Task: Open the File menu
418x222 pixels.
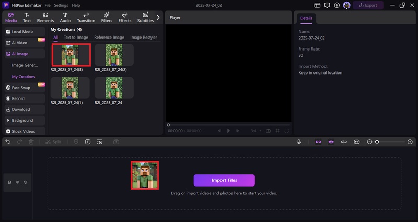Action: (x=48, y=5)
